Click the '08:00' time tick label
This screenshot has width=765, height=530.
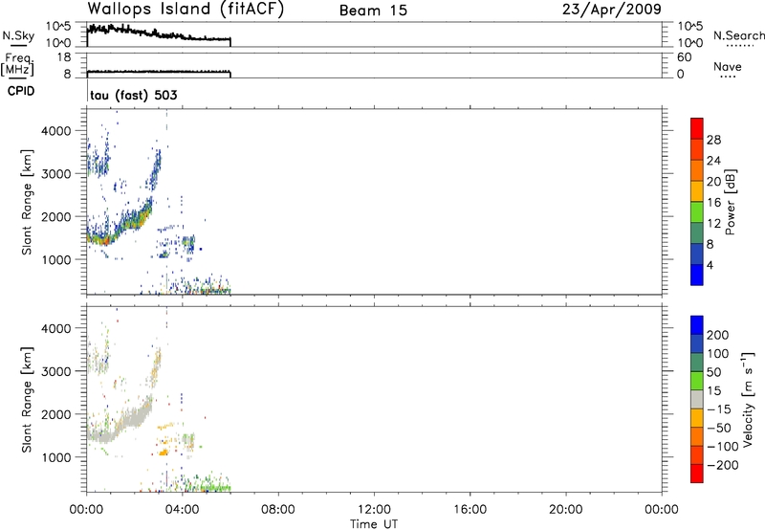click(278, 510)
